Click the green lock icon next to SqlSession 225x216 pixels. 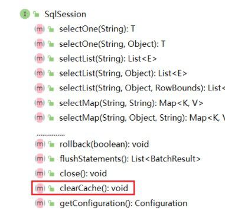pos(36,14)
